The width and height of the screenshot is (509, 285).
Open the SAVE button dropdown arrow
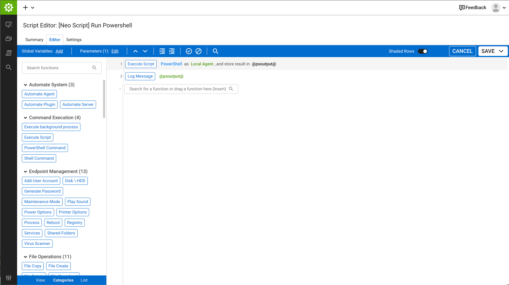click(x=501, y=51)
